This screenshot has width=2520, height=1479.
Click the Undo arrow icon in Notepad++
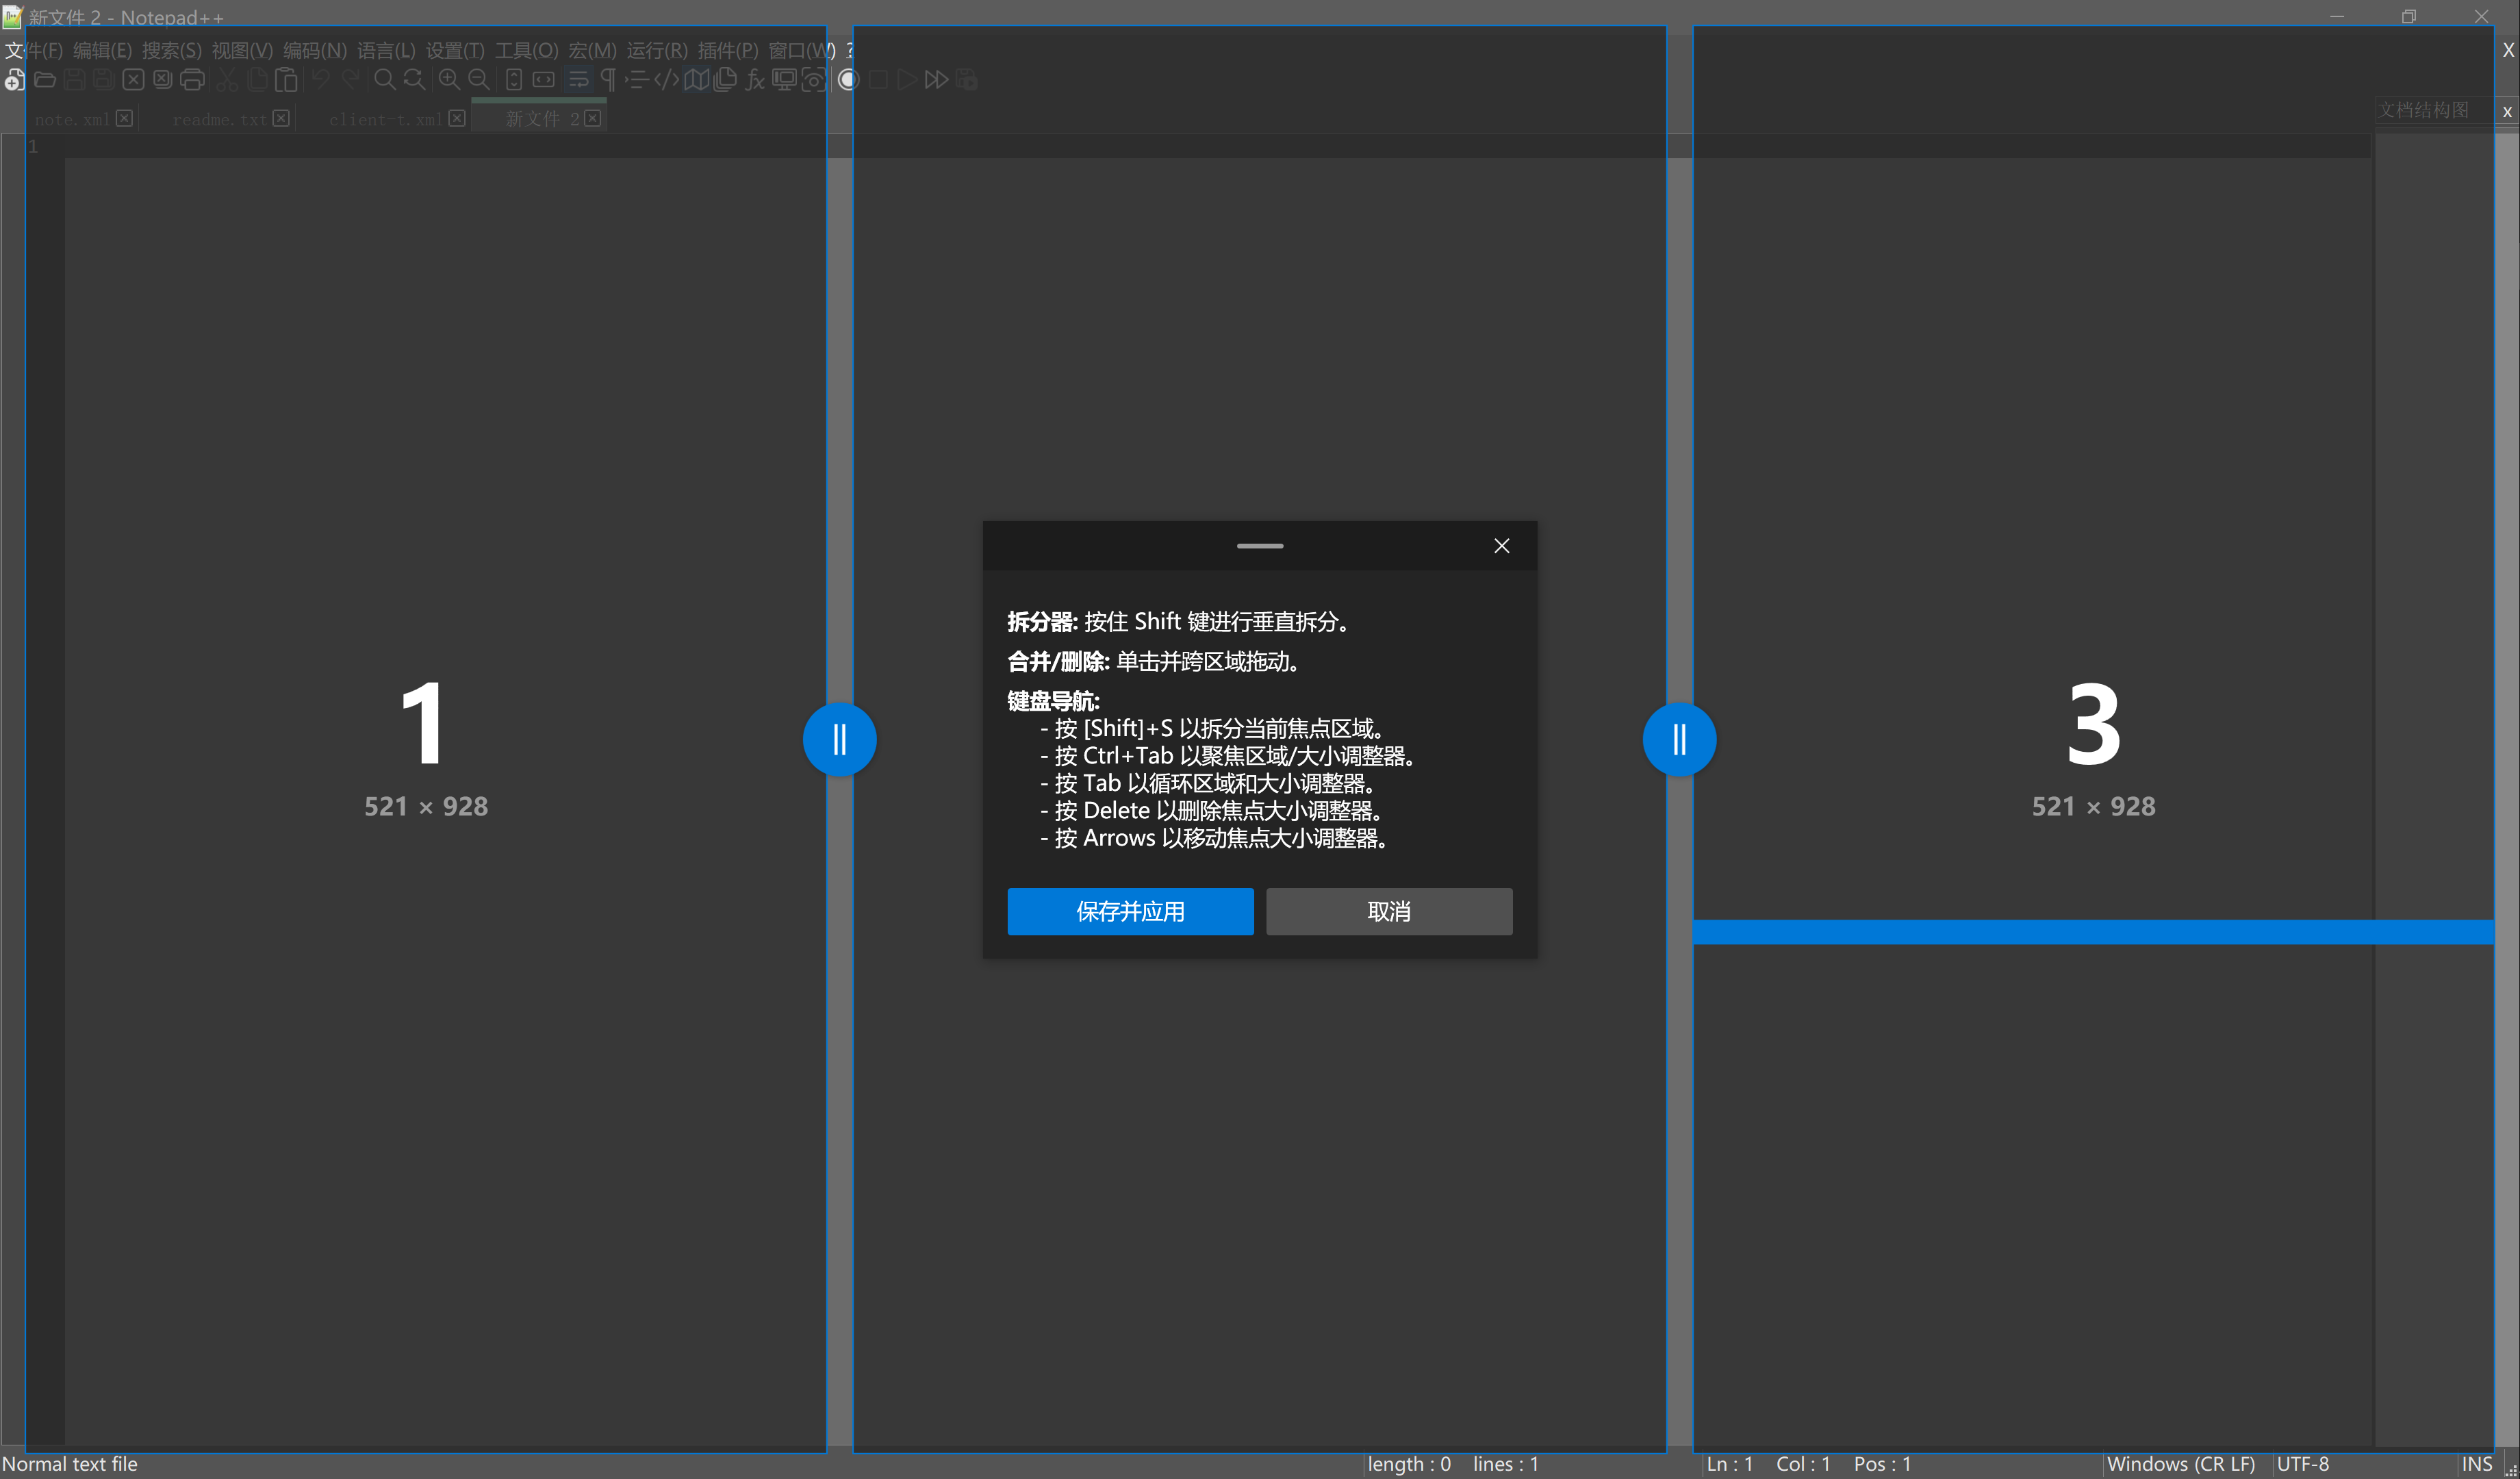coord(321,80)
